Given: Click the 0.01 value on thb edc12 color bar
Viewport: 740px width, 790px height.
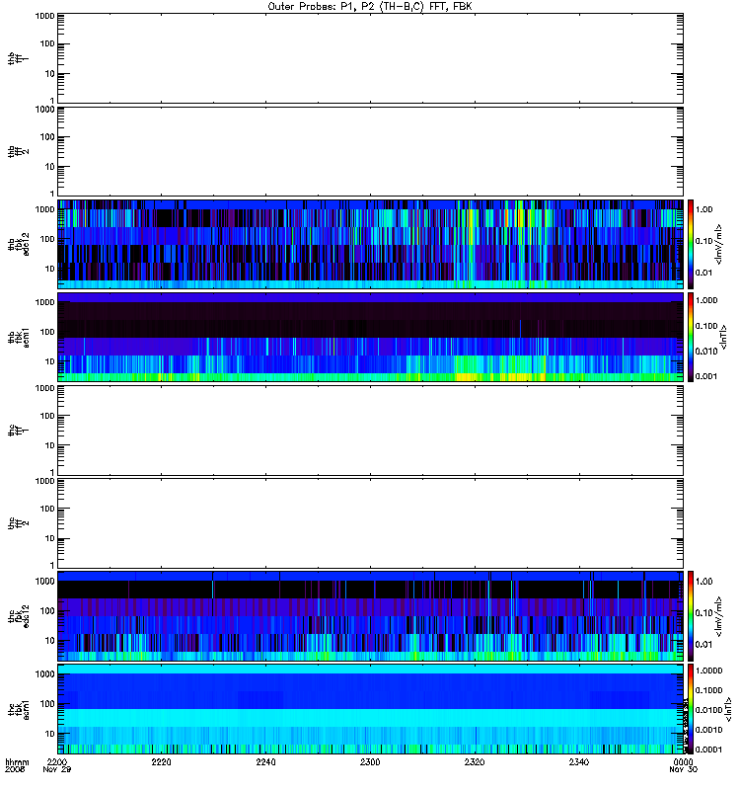Looking at the screenshot, I should pyautogui.click(x=703, y=273).
